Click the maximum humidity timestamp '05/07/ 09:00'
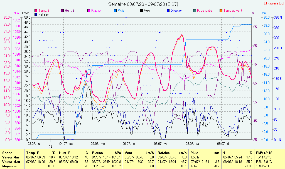This screenshot has width=285, height=169. pos(68,162)
